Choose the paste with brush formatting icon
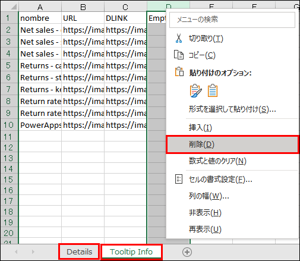 point(195,91)
